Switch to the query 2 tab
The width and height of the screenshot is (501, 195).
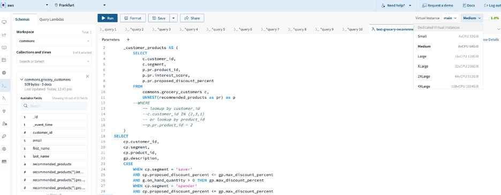[x=134, y=29]
